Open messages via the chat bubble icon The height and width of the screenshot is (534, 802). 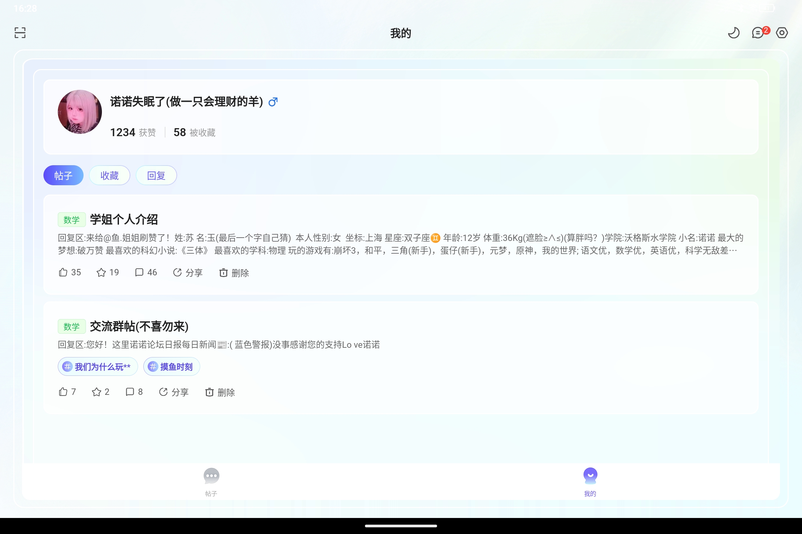click(x=758, y=33)
